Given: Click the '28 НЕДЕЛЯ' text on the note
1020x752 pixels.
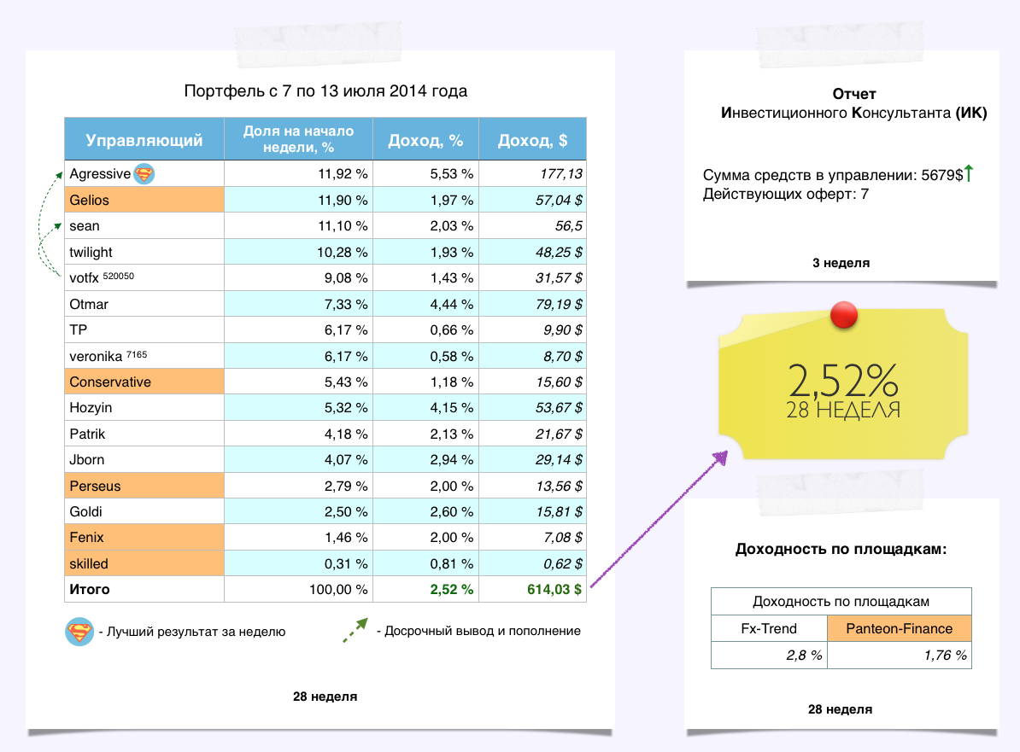Looking at the screenshot, I should point(843,410).
